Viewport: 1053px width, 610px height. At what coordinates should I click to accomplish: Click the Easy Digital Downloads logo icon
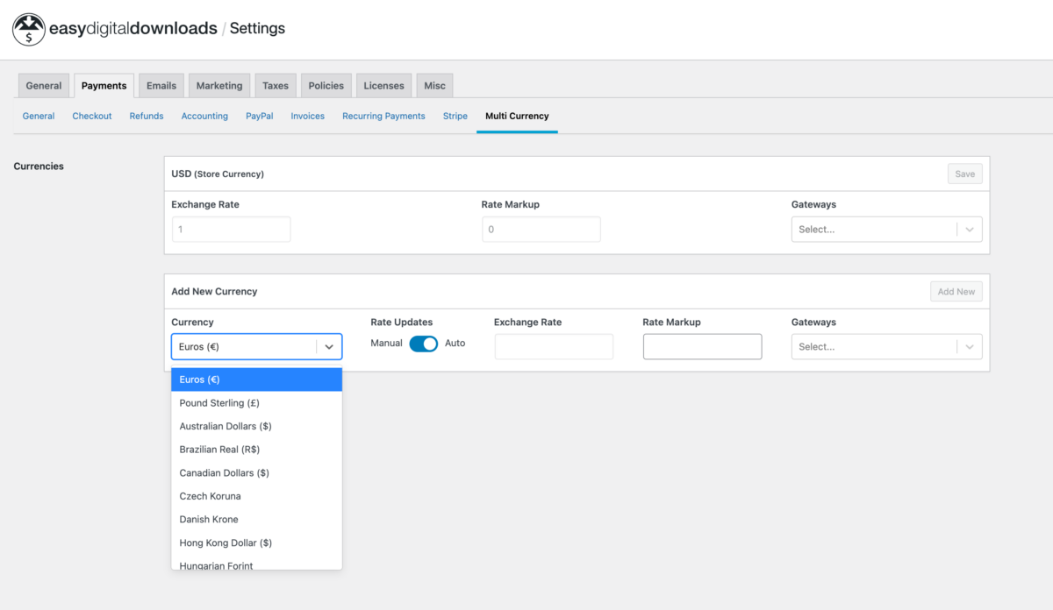[29, 29]
